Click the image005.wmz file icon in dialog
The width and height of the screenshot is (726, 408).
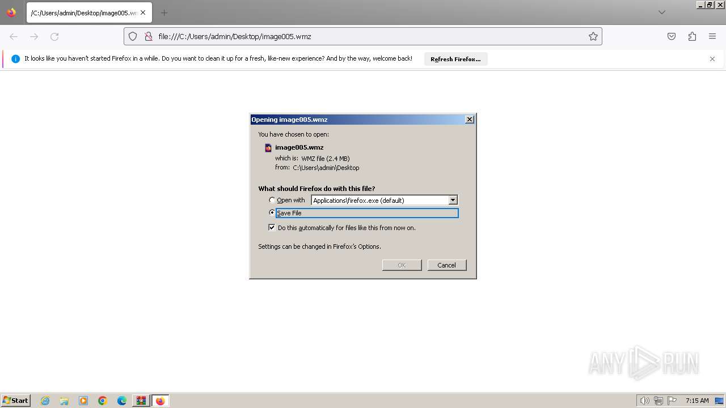click(x=268, y=148)
